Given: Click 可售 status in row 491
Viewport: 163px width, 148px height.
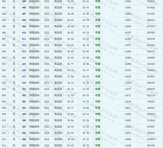Looking at the screenshot, I should [x=98, y=1].
